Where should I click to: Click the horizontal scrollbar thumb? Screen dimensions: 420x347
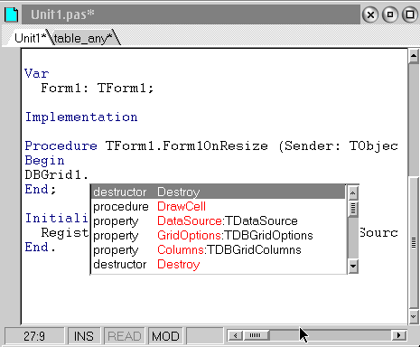coord(256,335)
